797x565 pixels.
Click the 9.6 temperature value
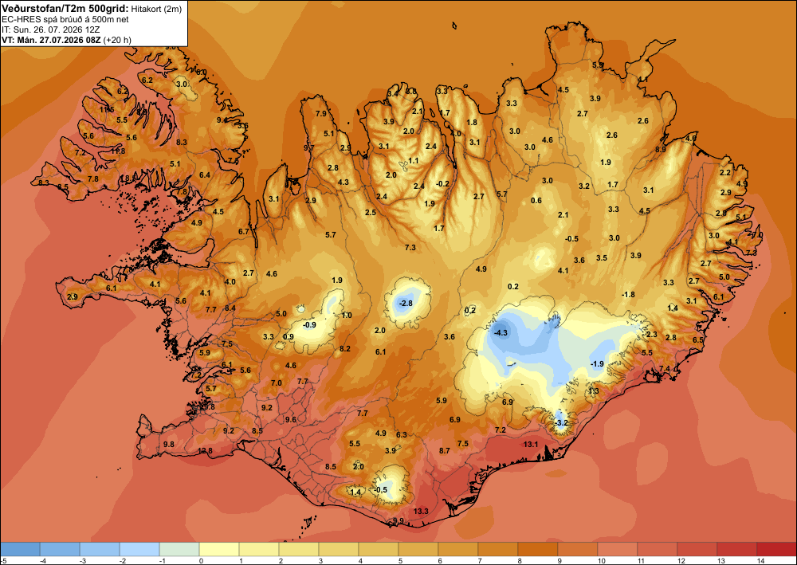[x=291, y=420]
